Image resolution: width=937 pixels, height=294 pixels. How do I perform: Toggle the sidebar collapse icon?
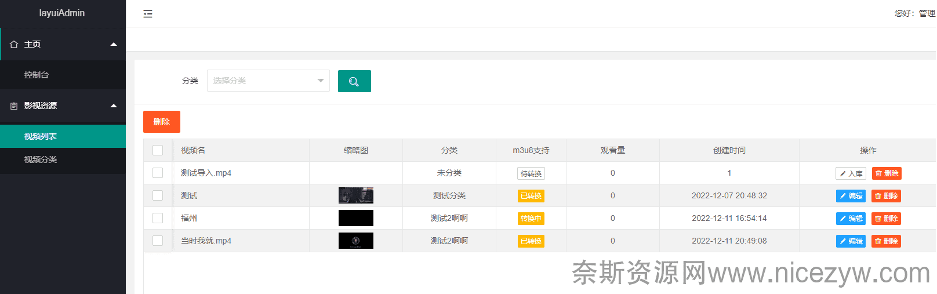pyautogui.click(x=148, y=14)
